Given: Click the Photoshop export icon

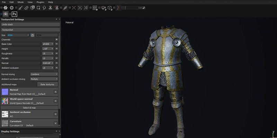Looking at the screenshot, I should 14,14.
